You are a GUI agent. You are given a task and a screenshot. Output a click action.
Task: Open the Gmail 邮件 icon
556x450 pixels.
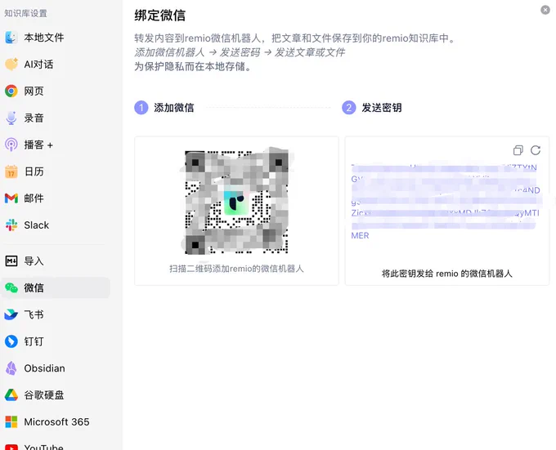11,198
